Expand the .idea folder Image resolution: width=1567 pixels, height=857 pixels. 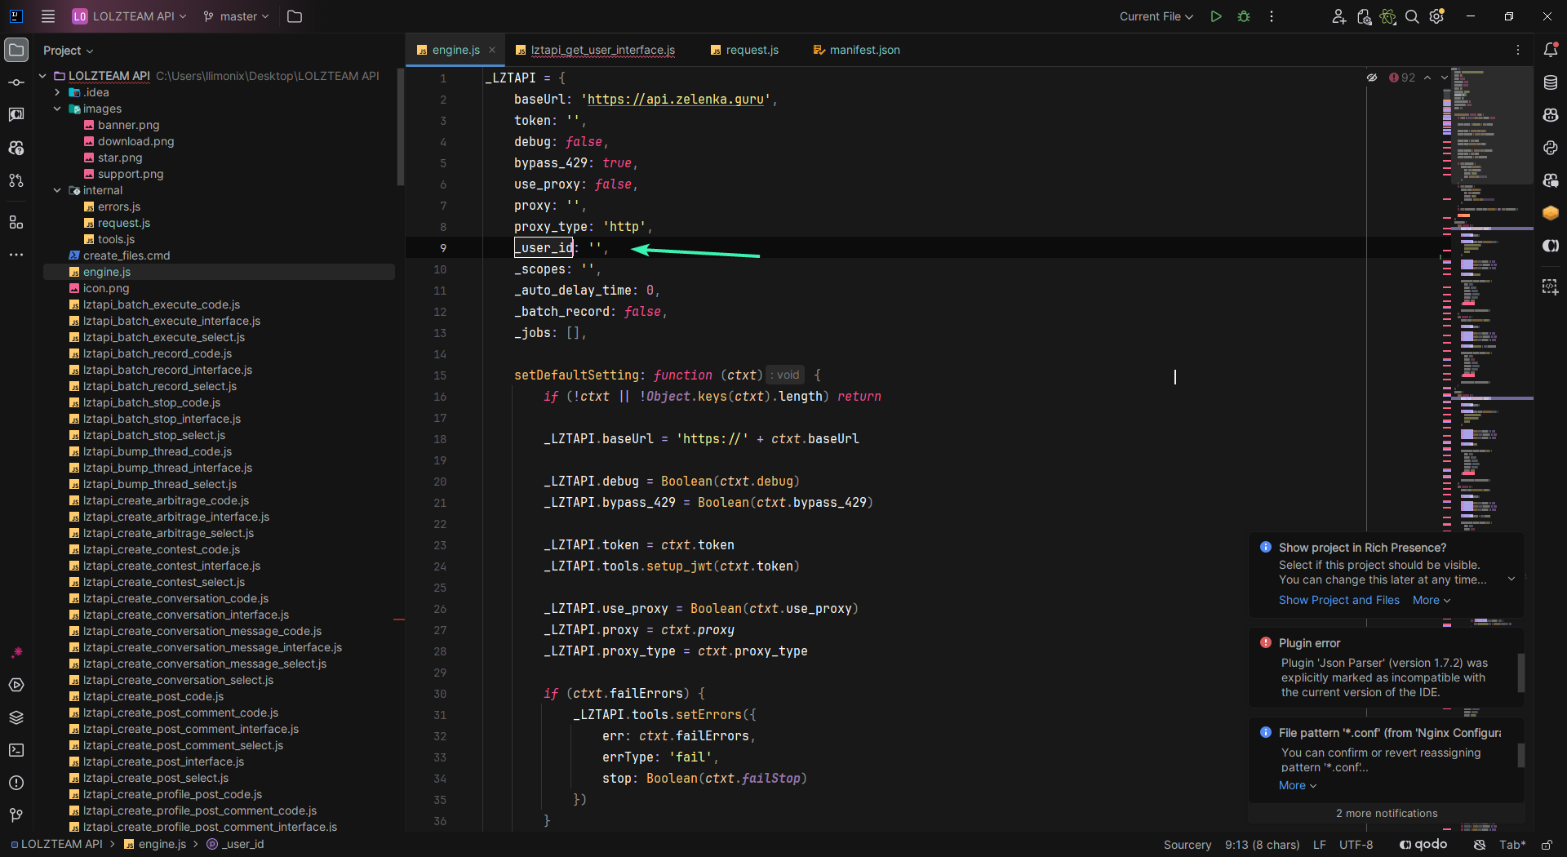coord(57,92)
